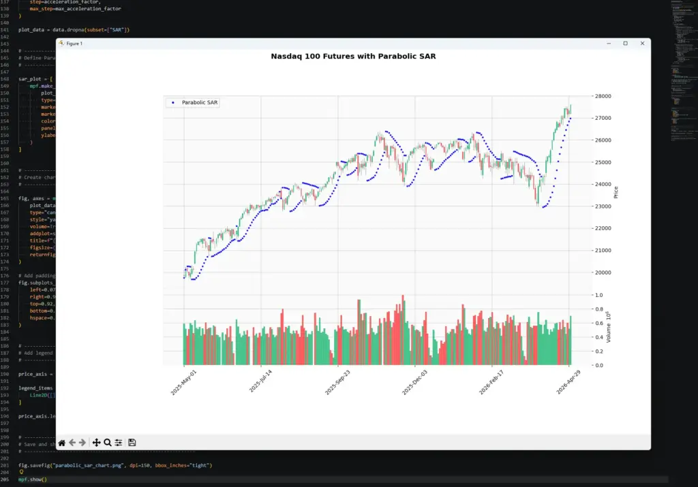Click the Home reset view icon
The image size is (698, 487).
coord(62,443)
